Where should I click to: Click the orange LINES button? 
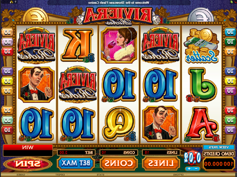point(161,163)
